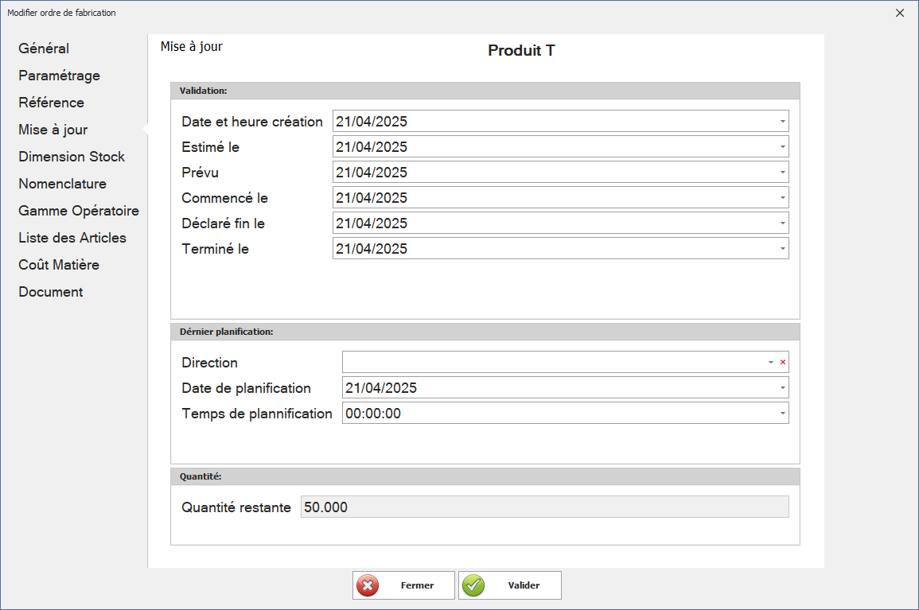
Task: Open the Prévu date dropdown arrow
Action: click(x=782, y=173)
